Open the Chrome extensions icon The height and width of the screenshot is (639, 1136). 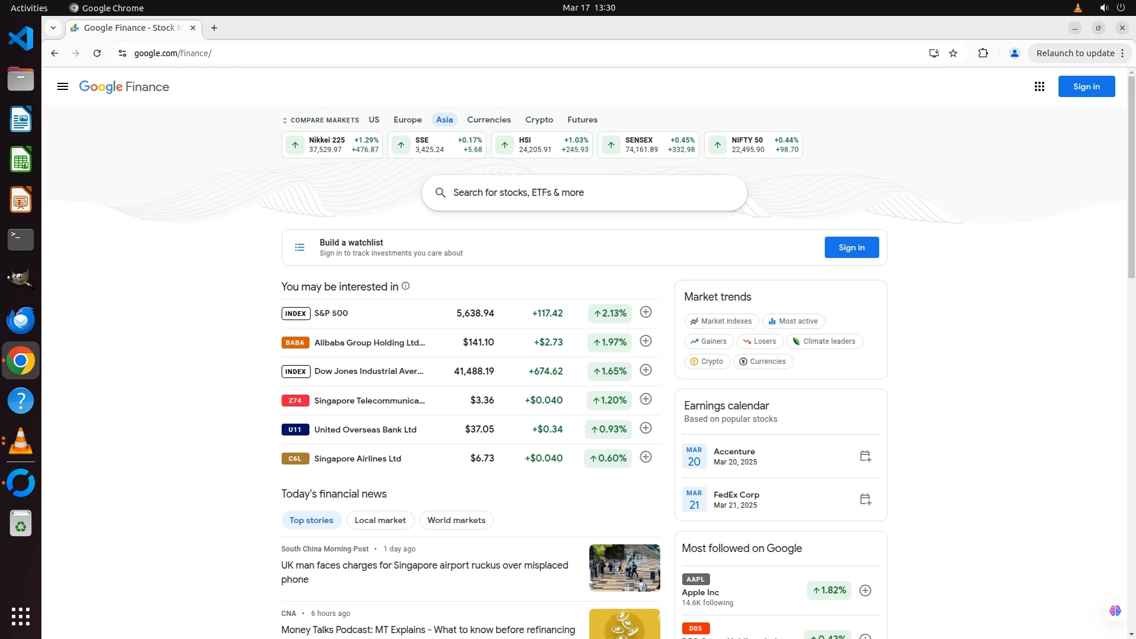click(983, 53)
